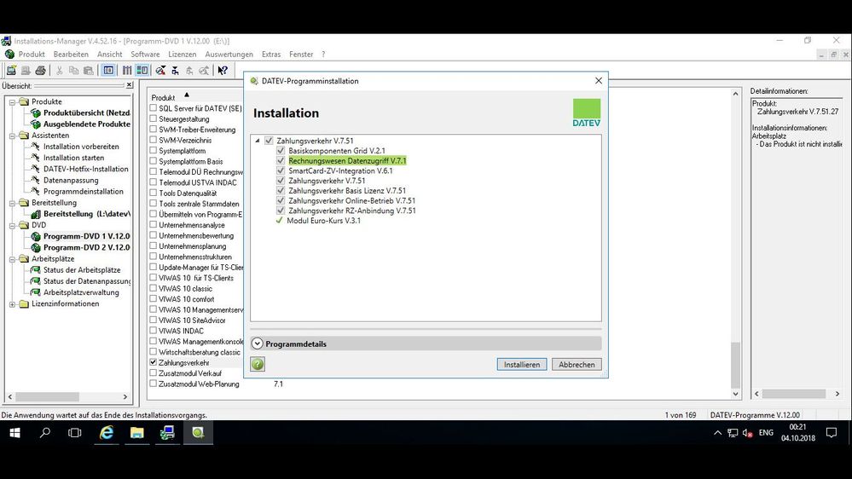Check Steuergestaltung in product list
Screen dimensions: 852x479
click(154, 118)
